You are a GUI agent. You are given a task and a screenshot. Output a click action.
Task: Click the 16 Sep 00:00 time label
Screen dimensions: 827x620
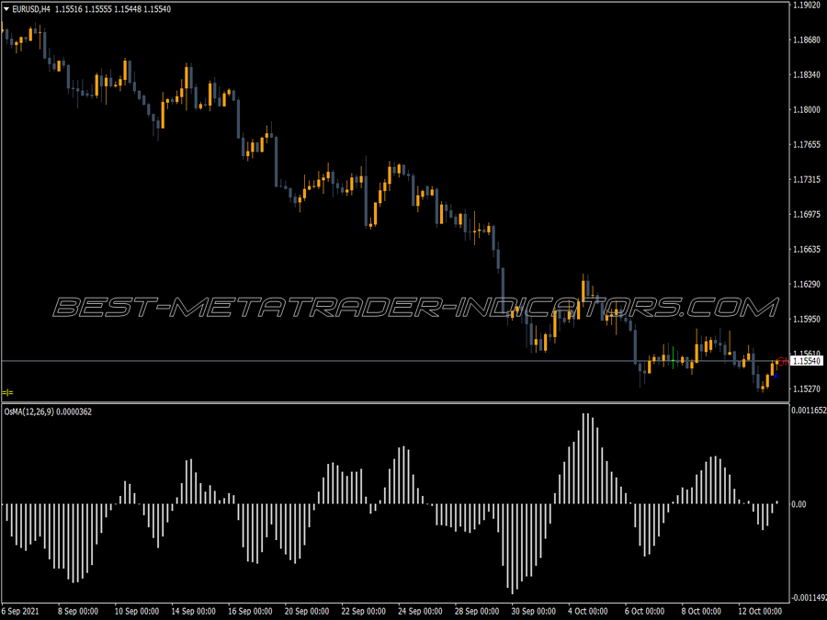[x=250, y=611]
